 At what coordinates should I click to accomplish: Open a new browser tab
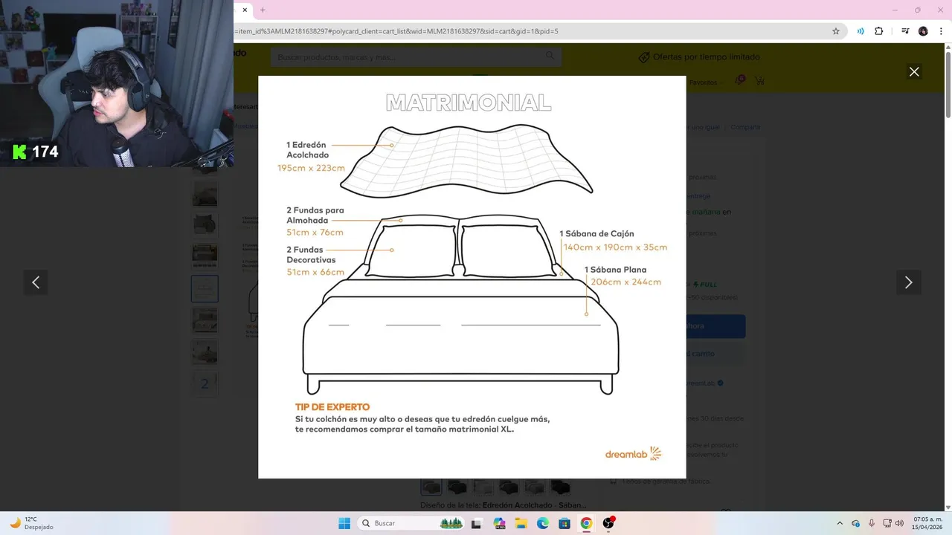pos(263,10)
